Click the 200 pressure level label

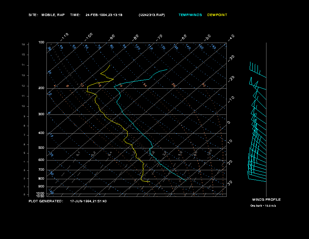(x=41, y=88)
